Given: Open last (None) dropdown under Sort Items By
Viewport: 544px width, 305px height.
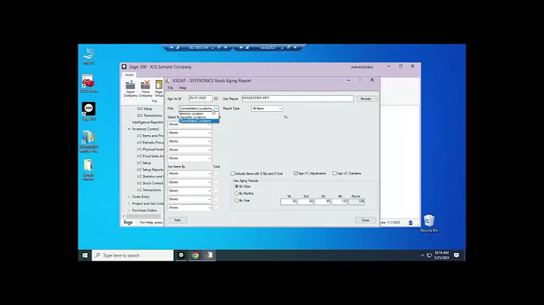Looking at the screenshot, I should click(x=190, y=208).
